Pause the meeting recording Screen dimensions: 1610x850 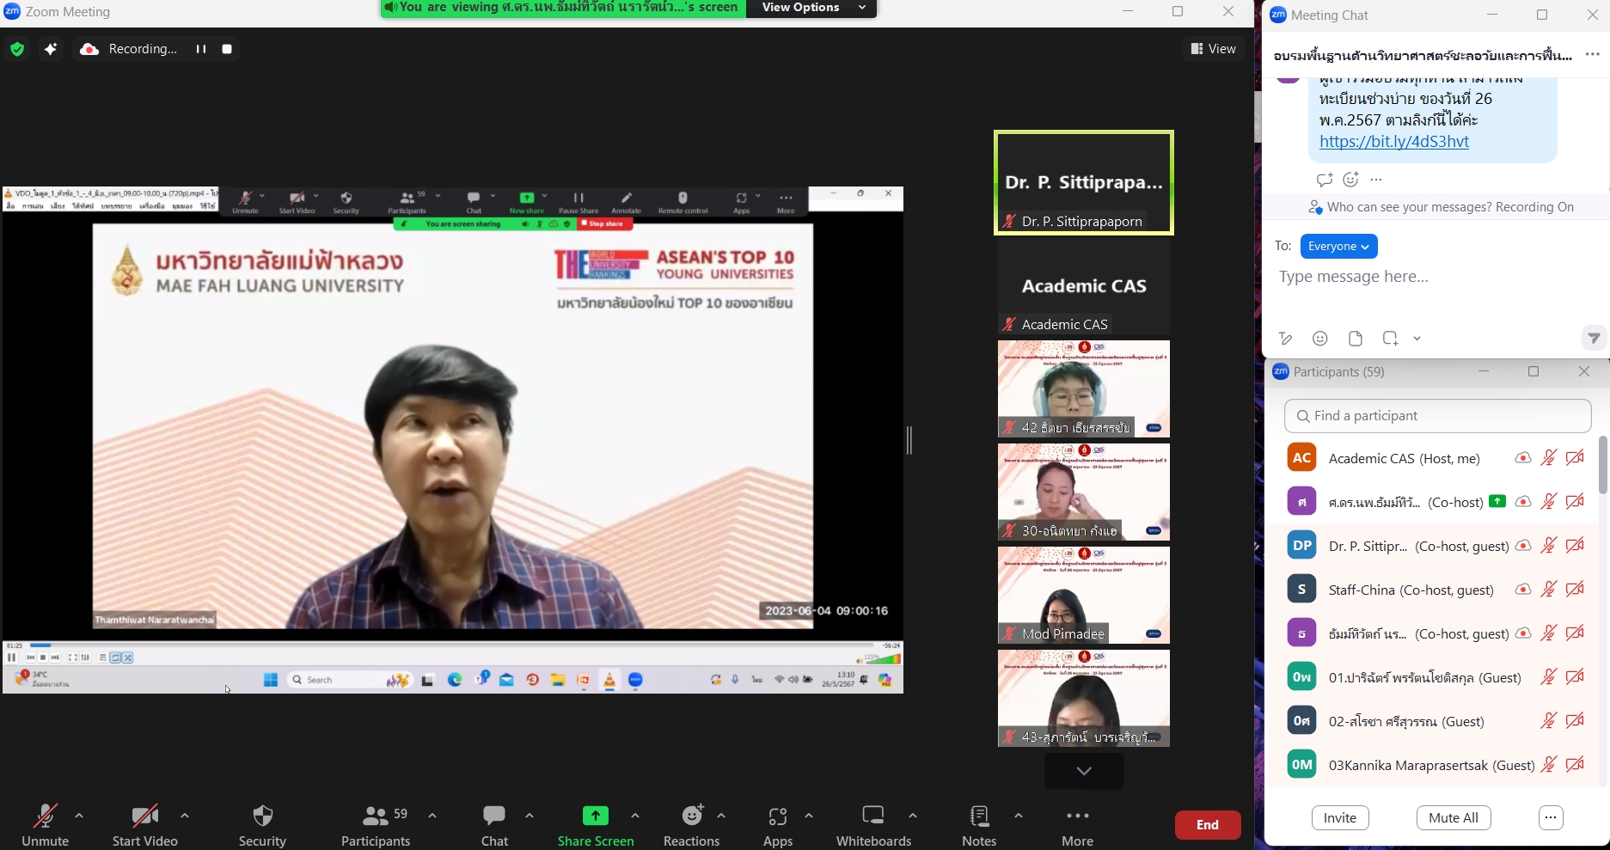pyautogui.click(x=201, y=49)
